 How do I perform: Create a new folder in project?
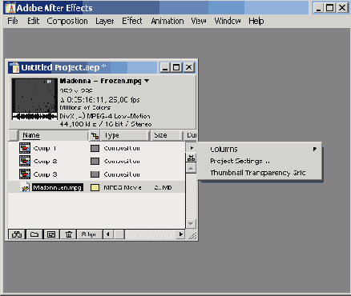pyautogui.click(x=34, y=234)
